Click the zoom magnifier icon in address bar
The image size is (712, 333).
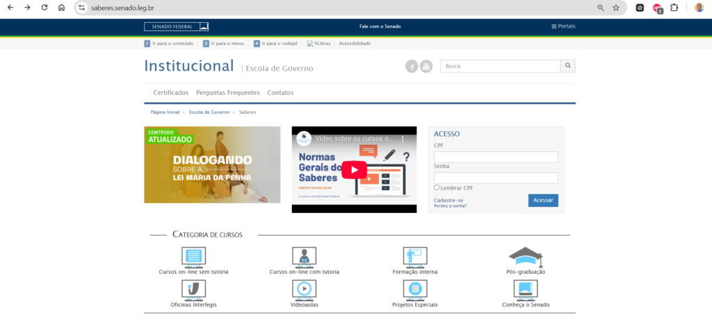[x=601, y=8]
